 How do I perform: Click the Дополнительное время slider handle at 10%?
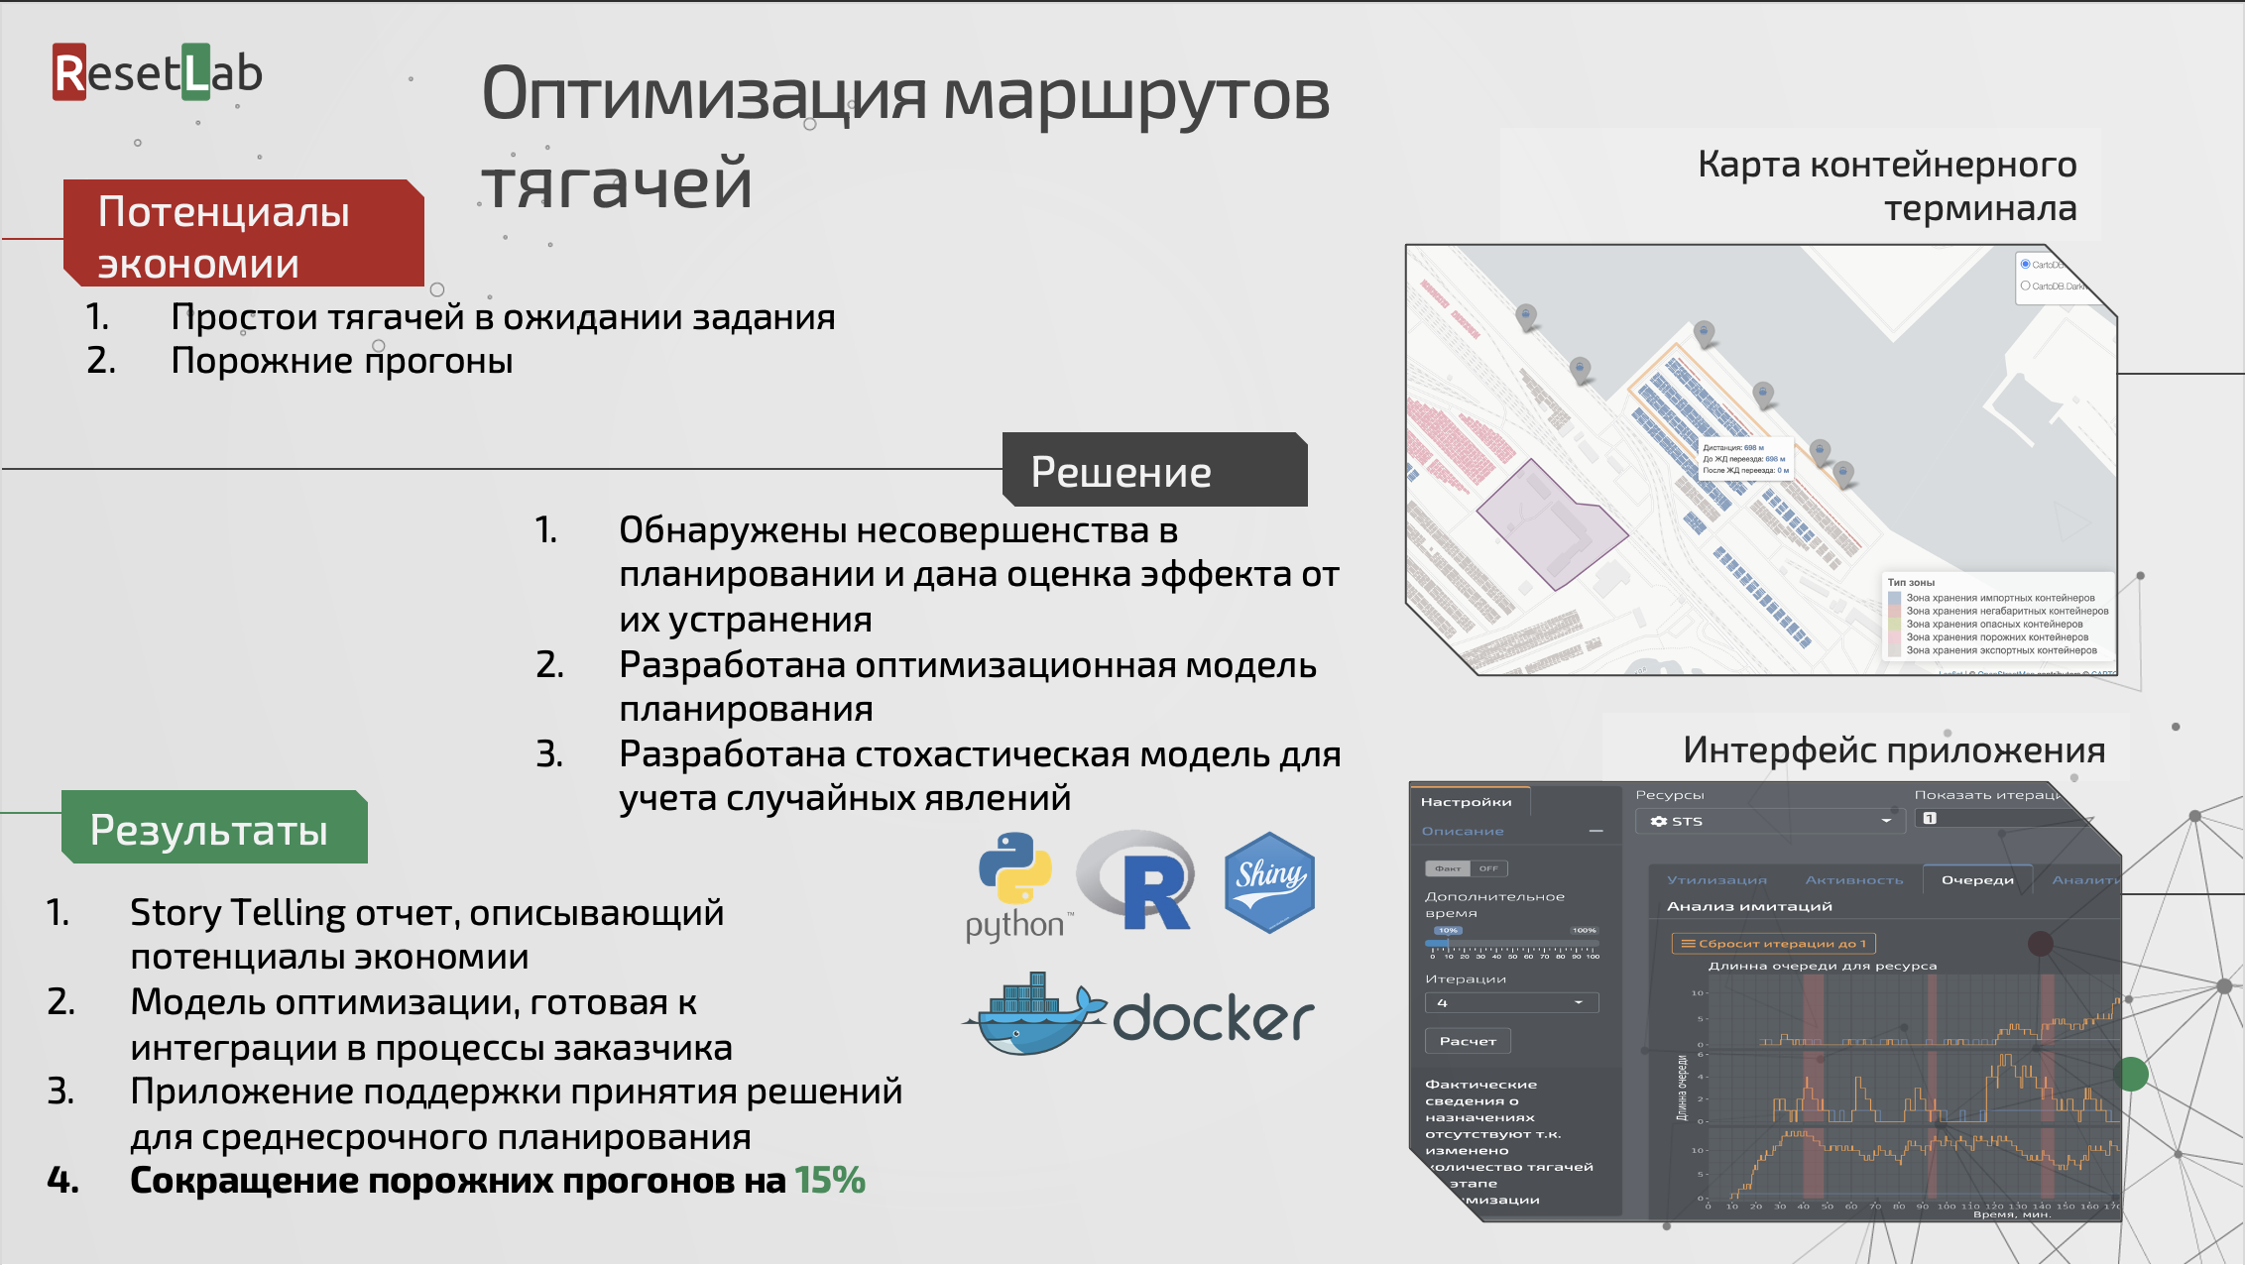click(1449, 943)
